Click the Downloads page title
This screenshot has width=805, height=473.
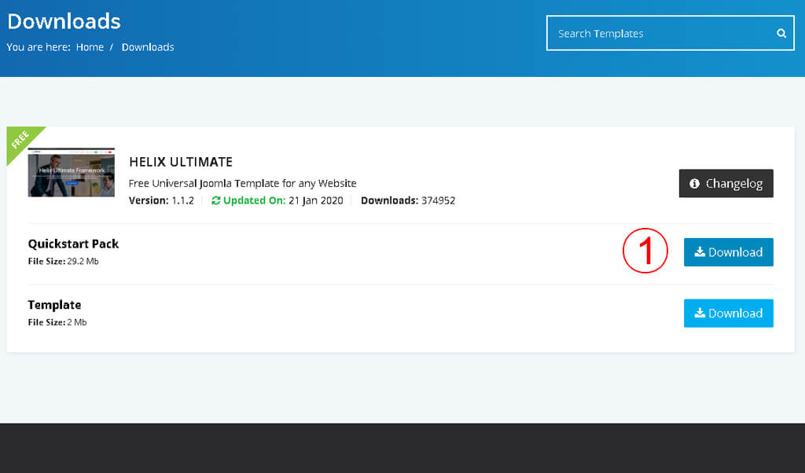point(64,21)
